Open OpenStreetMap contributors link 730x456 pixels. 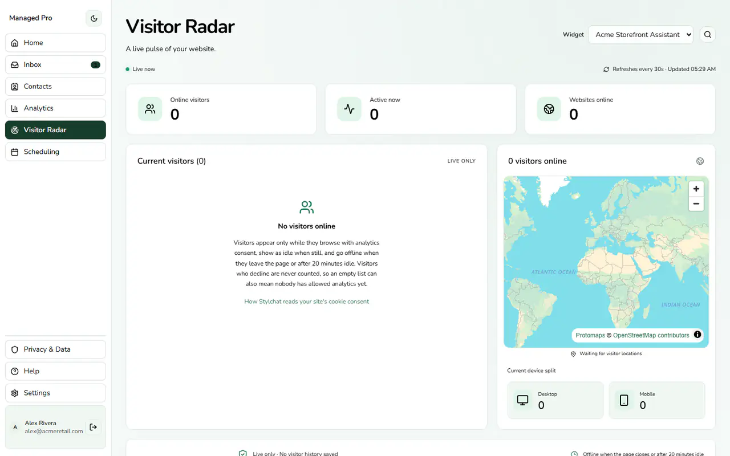651,335
